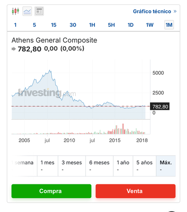187x212 pixels.
Task: Show the 1 mes range
Action: tap(48, 166)
